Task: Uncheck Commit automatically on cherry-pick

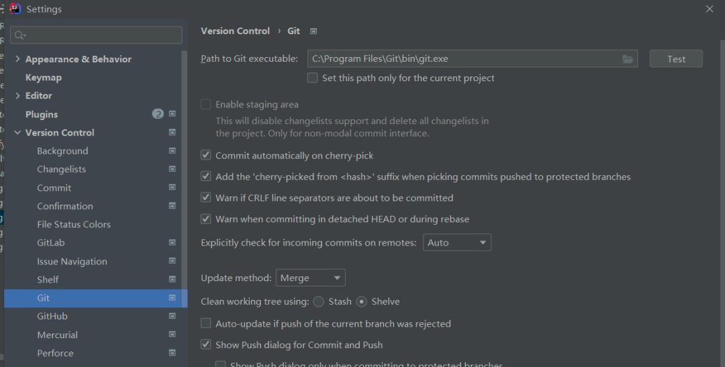Action: (x=206, y=156)
